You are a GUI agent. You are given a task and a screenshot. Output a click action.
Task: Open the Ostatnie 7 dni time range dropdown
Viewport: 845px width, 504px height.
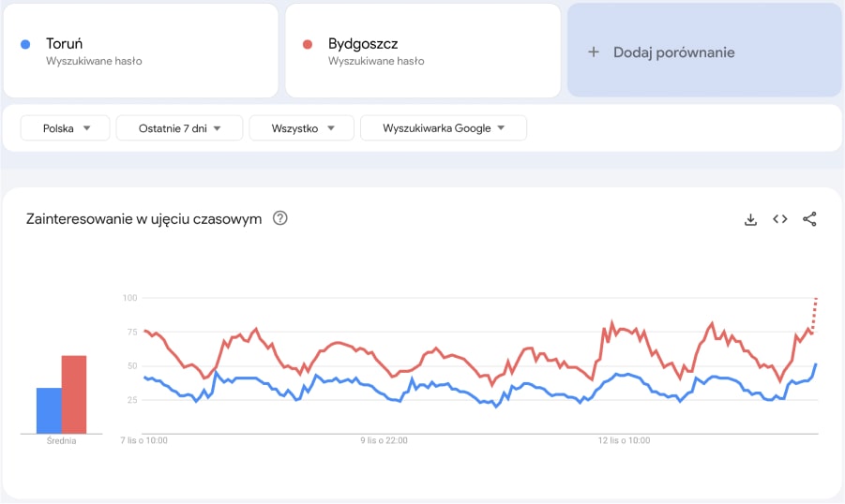pyautogui.click(x=179, y=128)
